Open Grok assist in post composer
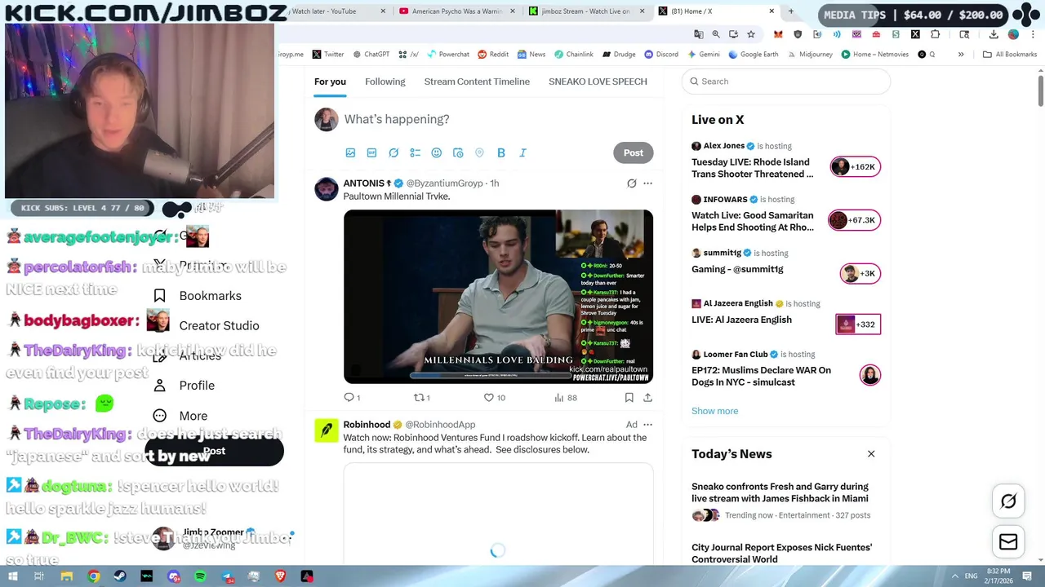The image size is (1045, 587). [x=394, y=152]
